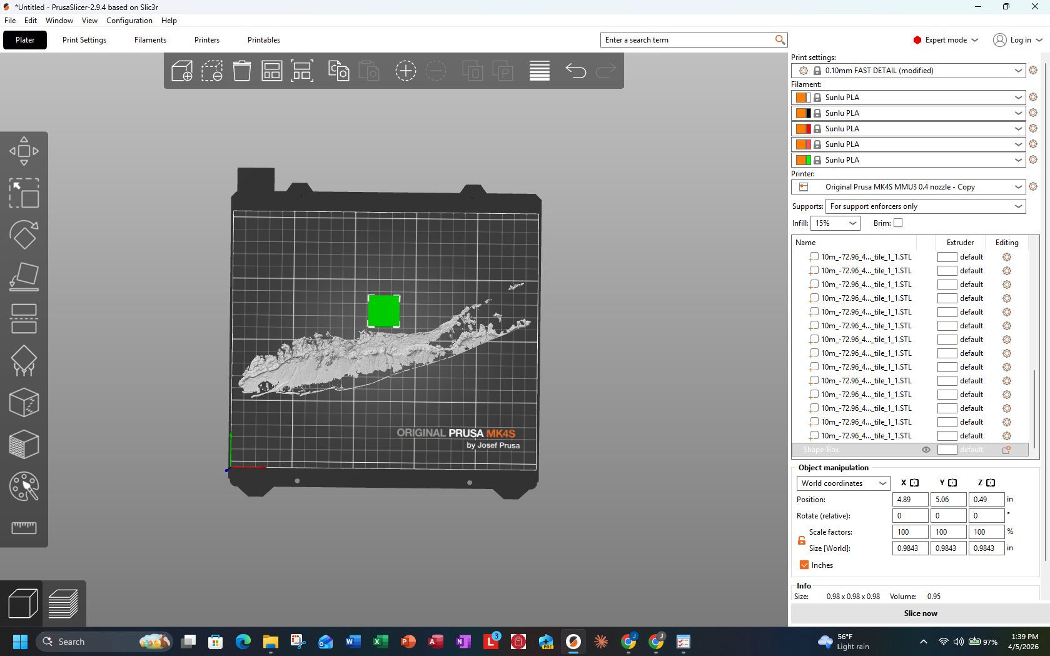Click the Copy toolbar icon

[x=338, y=71]
